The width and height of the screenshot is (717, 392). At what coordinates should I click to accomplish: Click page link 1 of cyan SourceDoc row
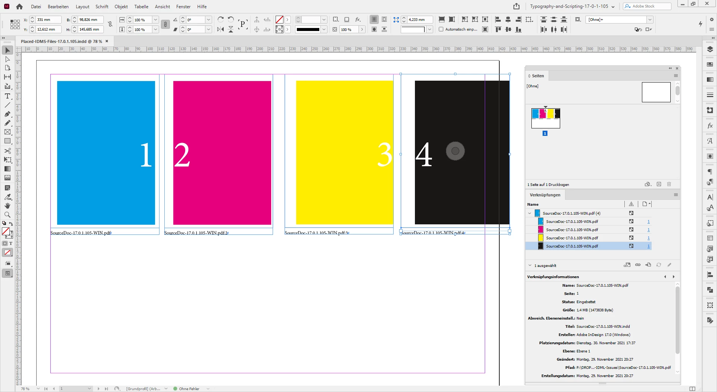click(649, 221)
